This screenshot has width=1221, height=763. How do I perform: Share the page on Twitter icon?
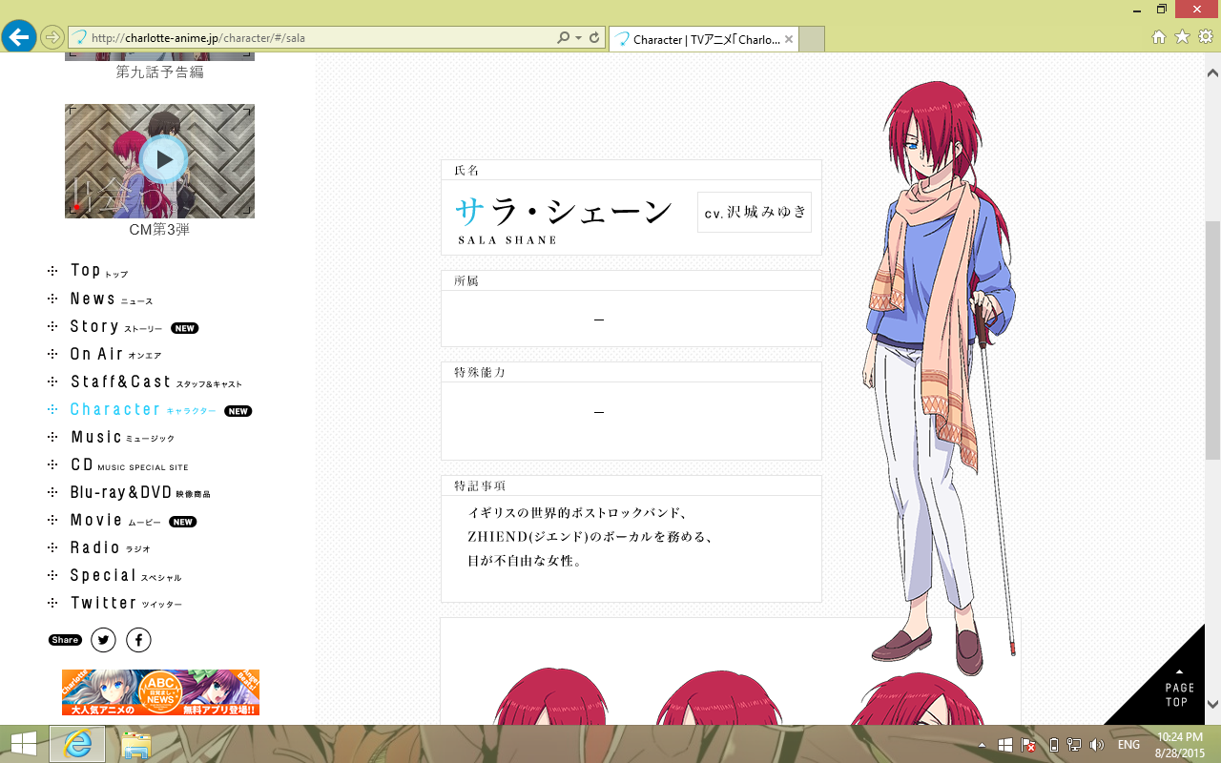pos(103,640)
